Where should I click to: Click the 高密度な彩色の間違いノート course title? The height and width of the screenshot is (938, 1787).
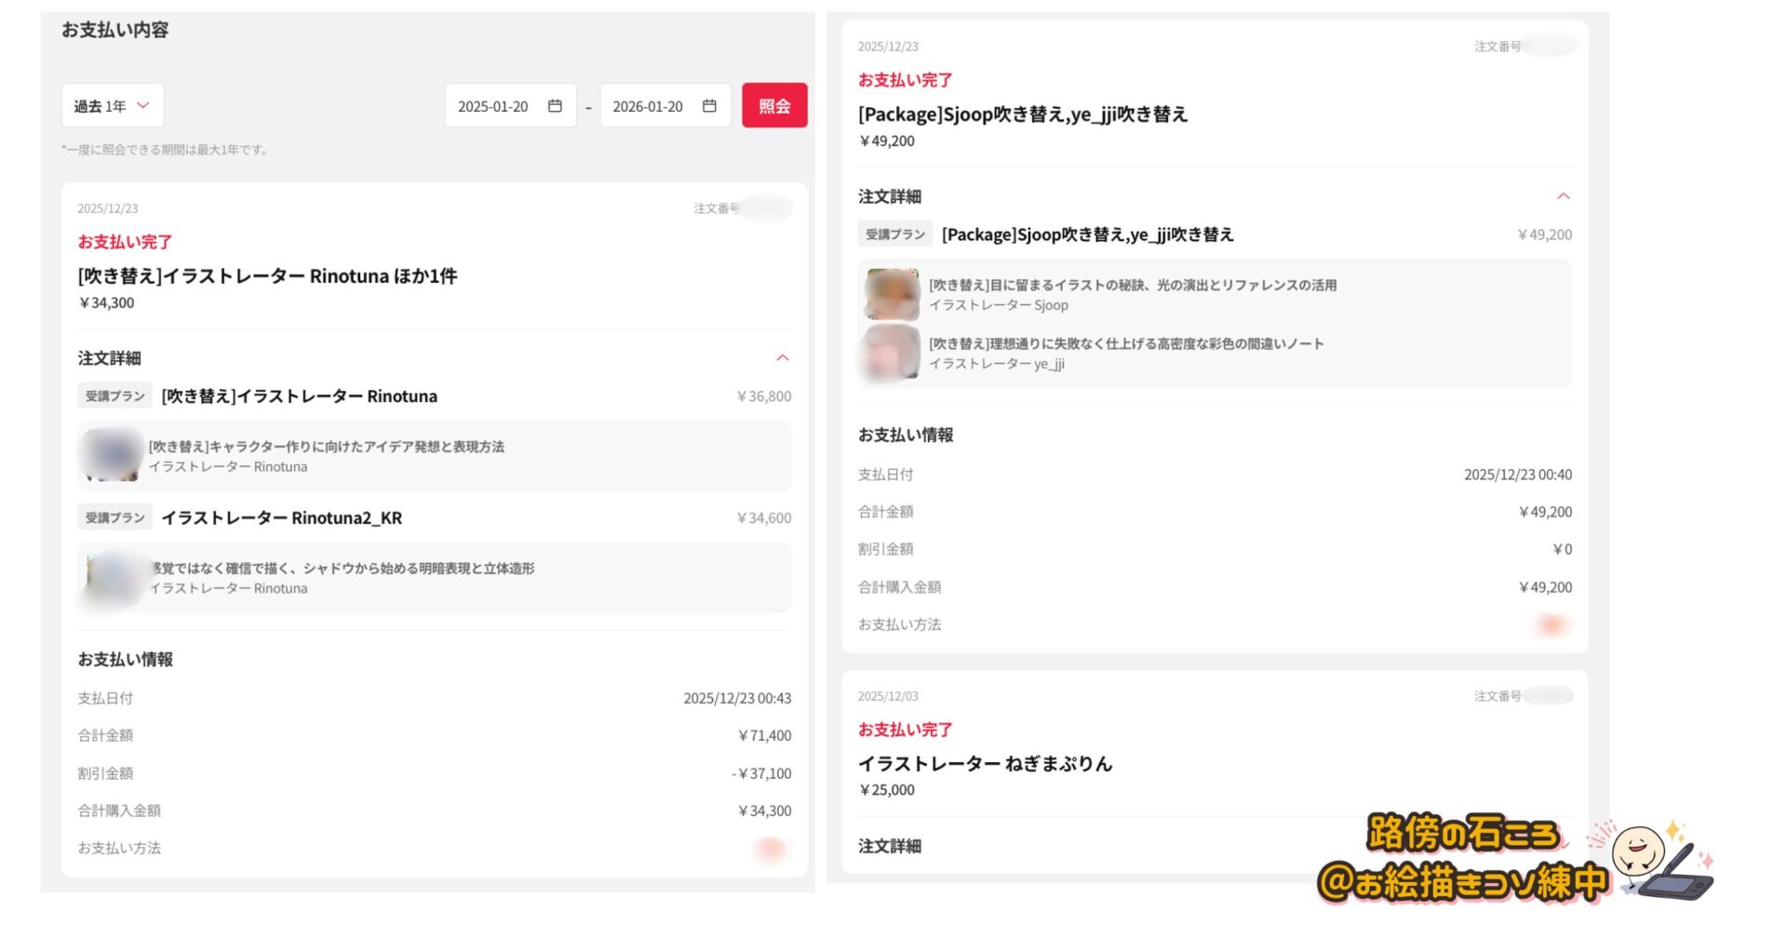pos(1125,343)
